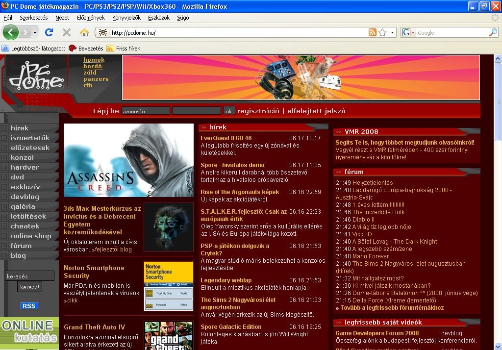Open the Assassin's Creed feature image
Viewport: 502px width, 350px height.
click(129, 160)
